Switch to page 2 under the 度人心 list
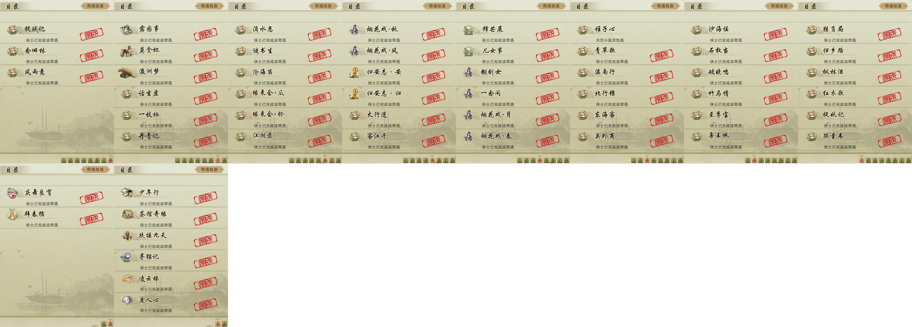Image resolution: width=912 pixels, height=327 pixels. coord(225,324)
